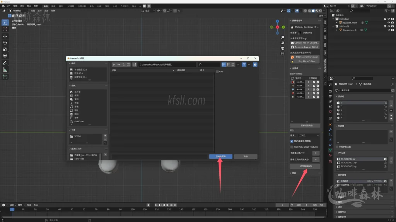The height and width of the screenshot is (222, 396).
Task: Open file browser settings gear icon
Action: point(255,65)
